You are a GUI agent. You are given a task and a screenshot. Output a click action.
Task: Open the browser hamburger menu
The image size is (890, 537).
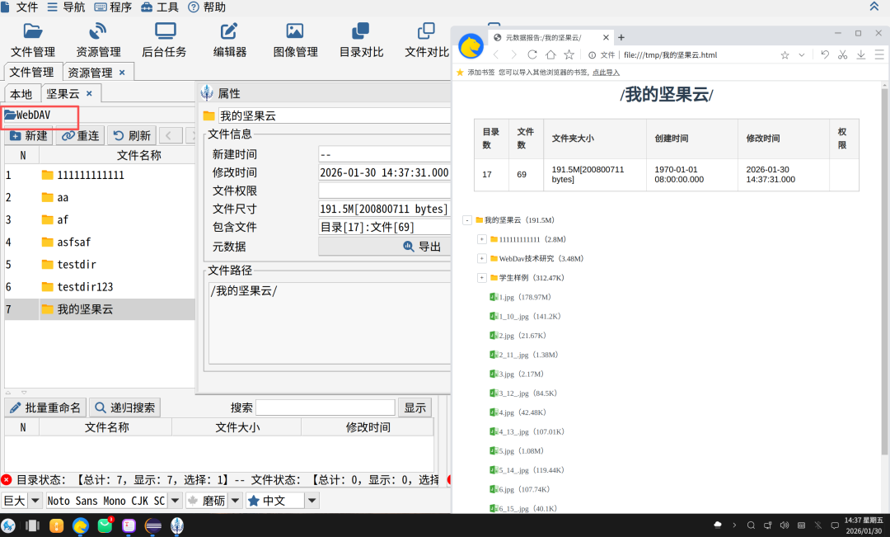coord(879,54)
